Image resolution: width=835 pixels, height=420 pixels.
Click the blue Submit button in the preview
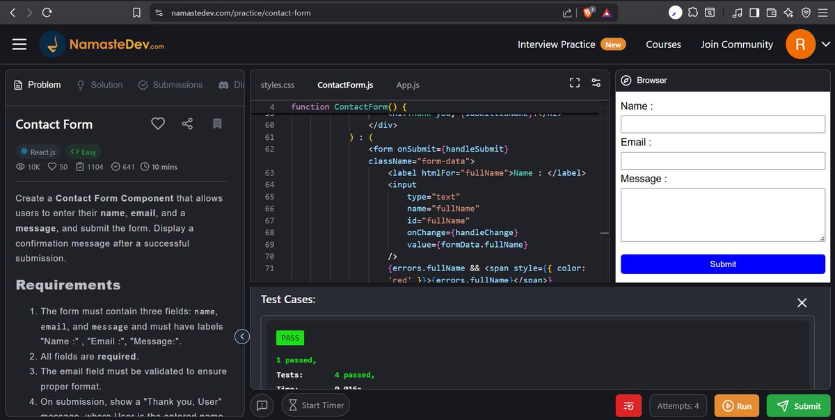(x=723, y=264)
